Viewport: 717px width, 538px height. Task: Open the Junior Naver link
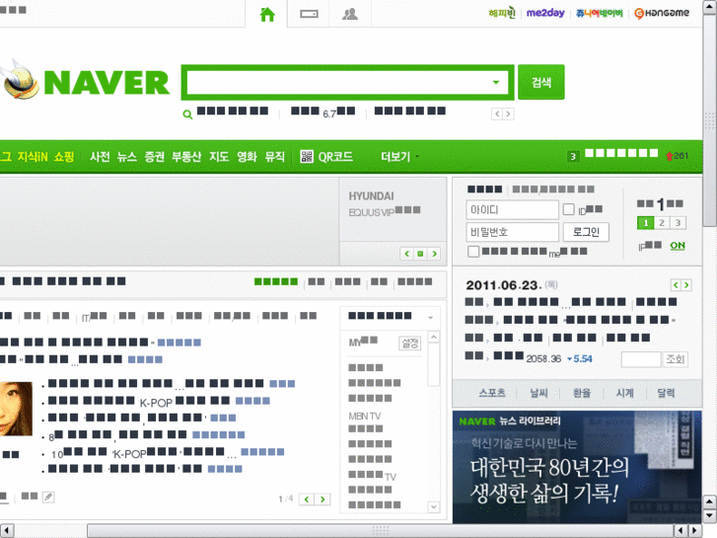coord(599,13)
